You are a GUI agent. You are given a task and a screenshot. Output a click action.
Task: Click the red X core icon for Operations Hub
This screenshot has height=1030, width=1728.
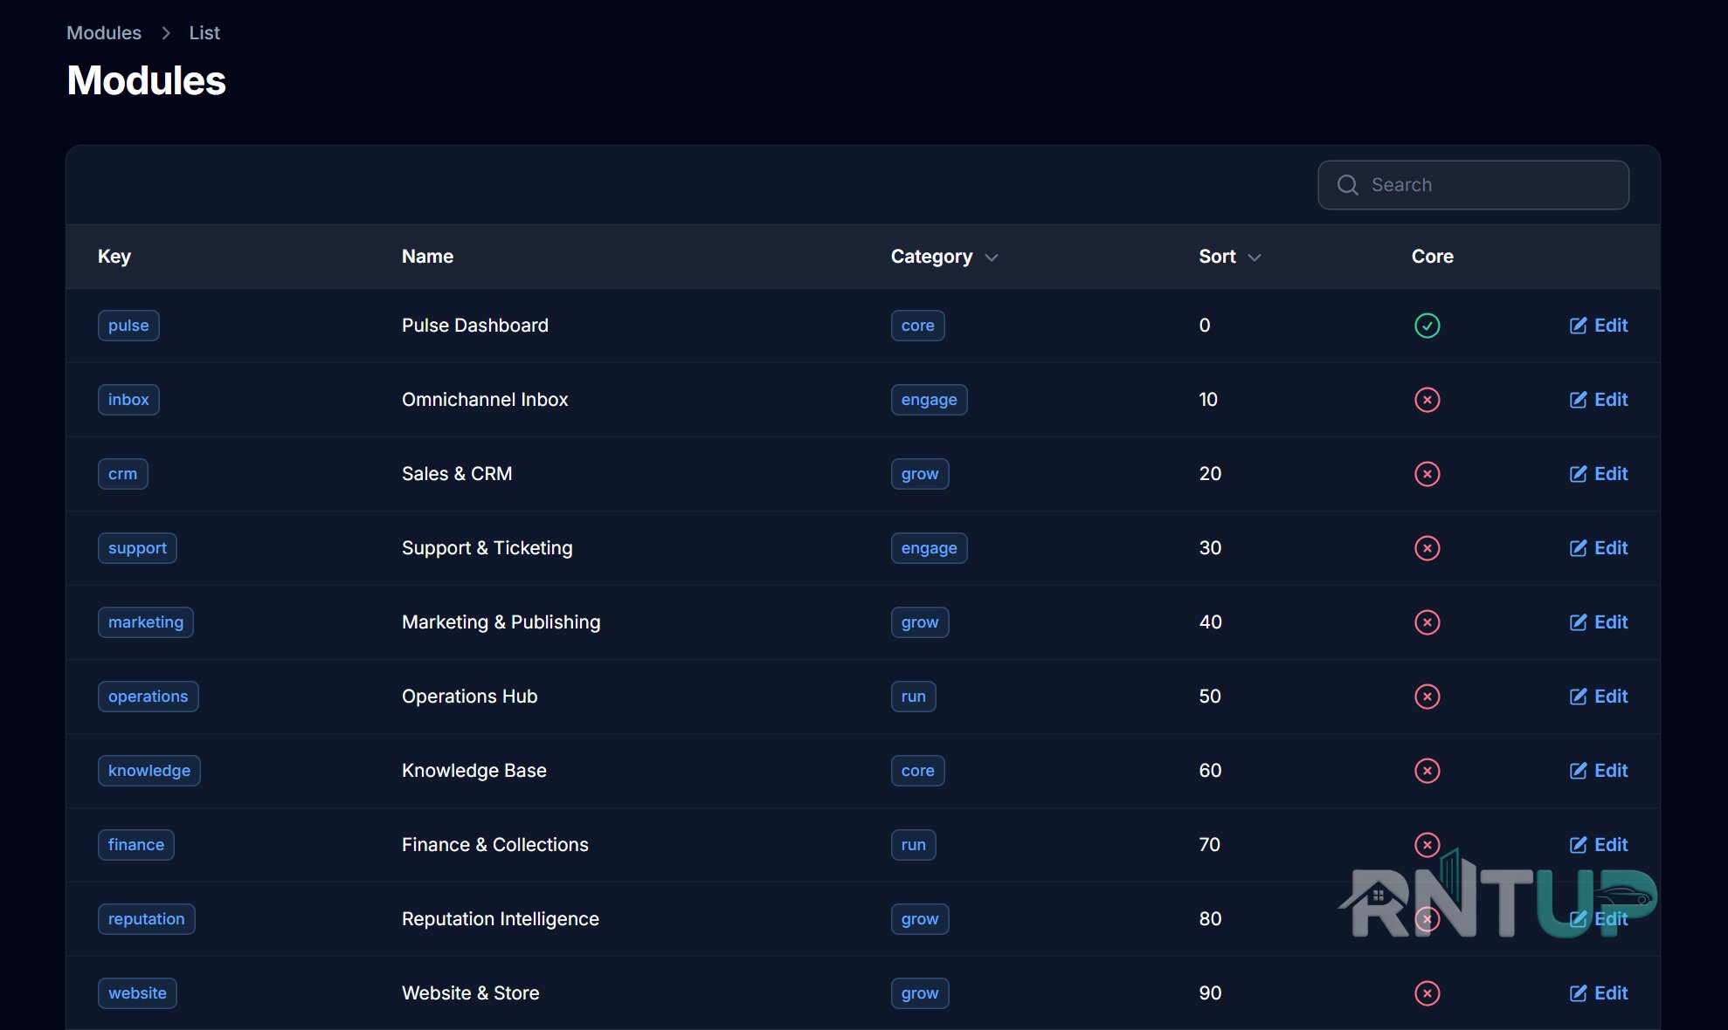pos(1427,697)
